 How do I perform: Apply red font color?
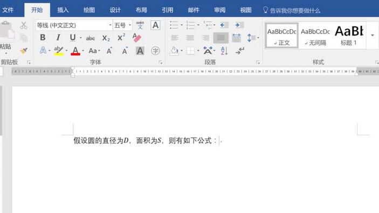(x=75, y=51)
